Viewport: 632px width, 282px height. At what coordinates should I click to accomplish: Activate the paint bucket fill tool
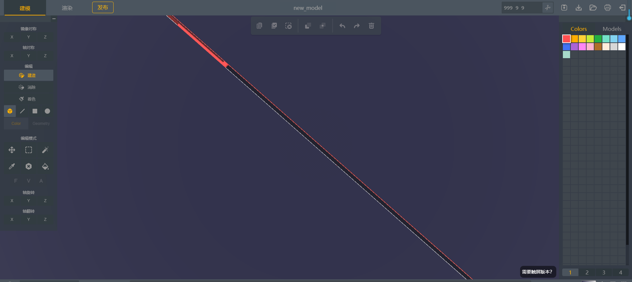click(45, 166)
